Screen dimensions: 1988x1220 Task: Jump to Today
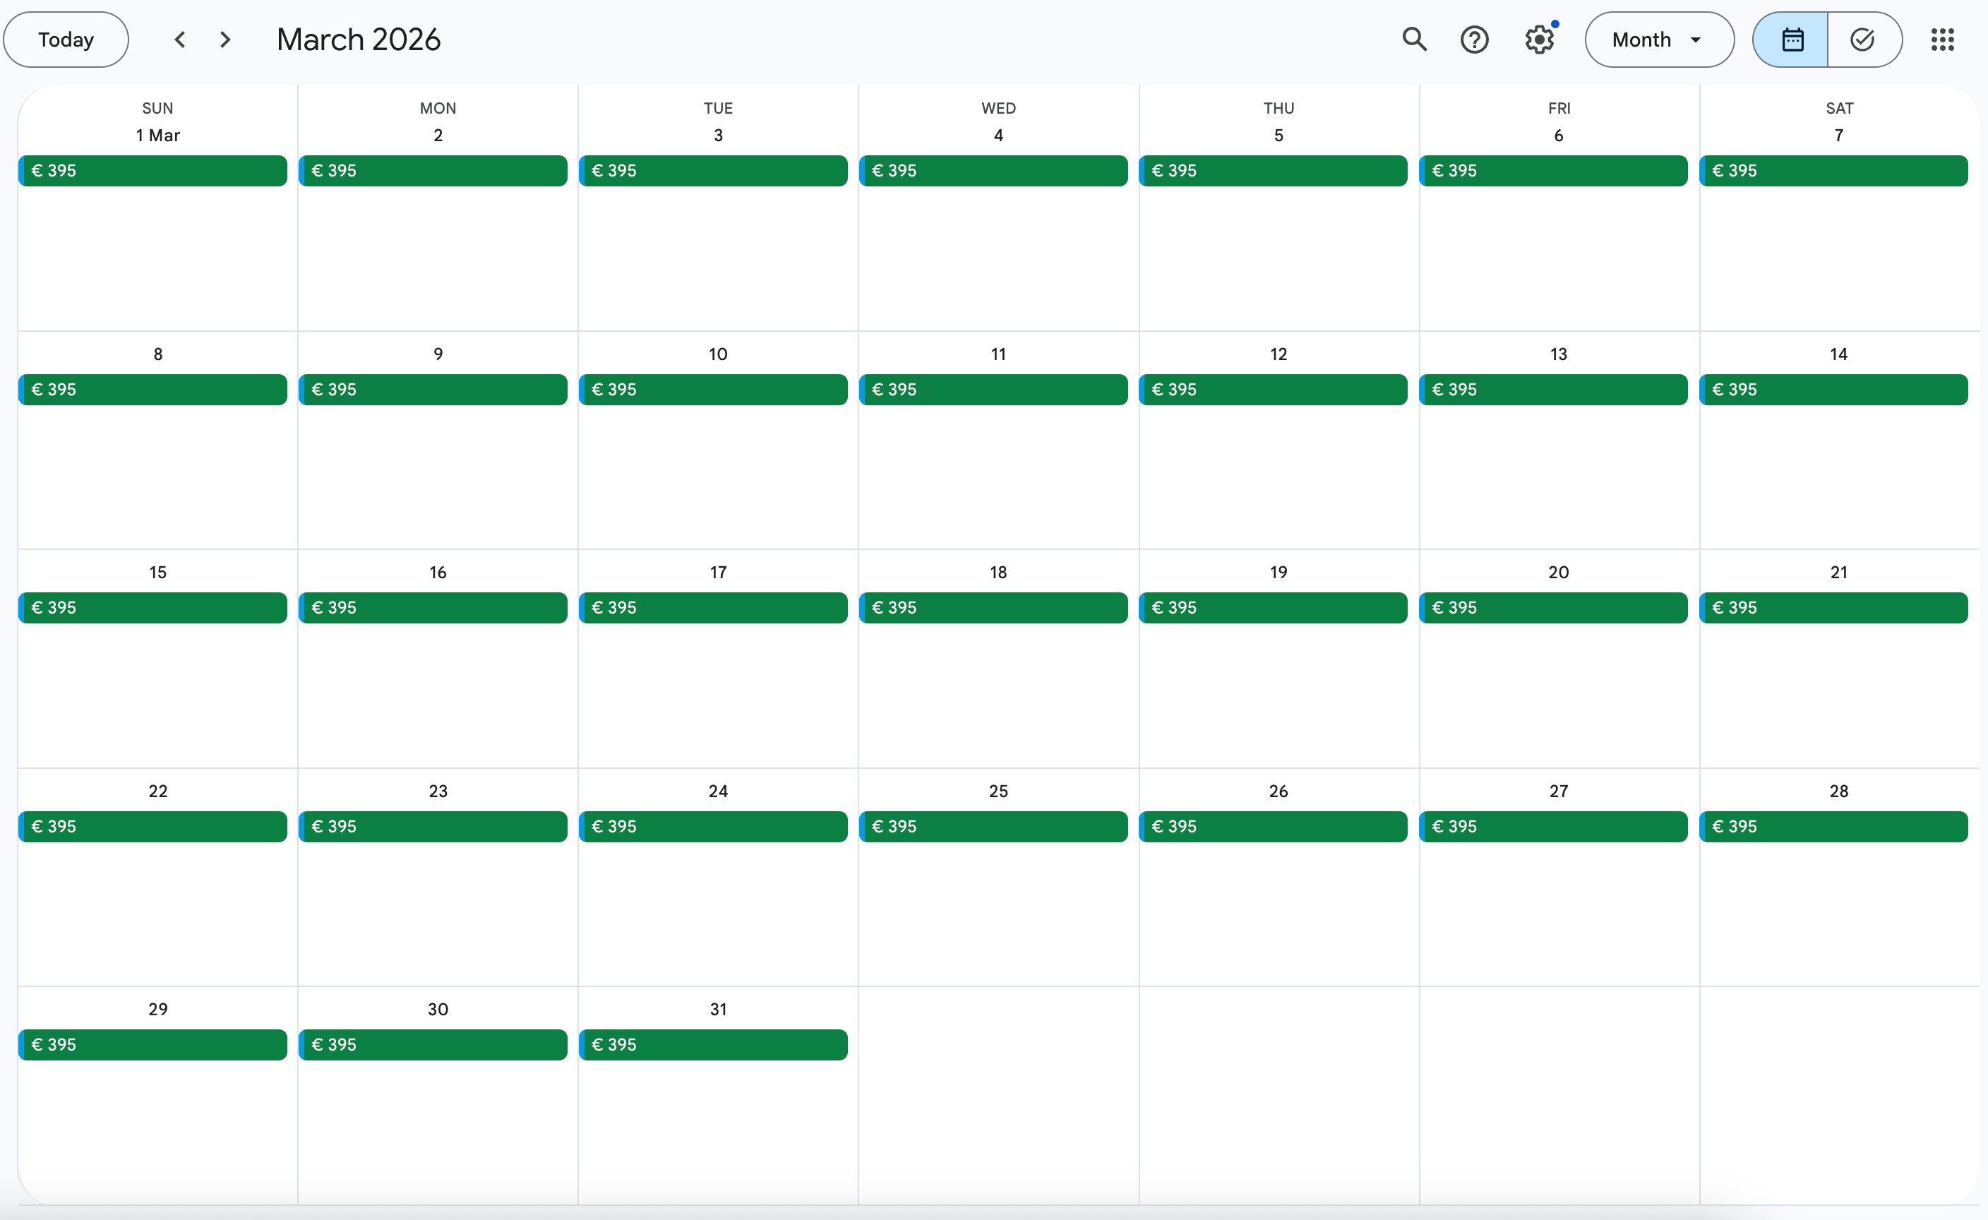[66, 40]
